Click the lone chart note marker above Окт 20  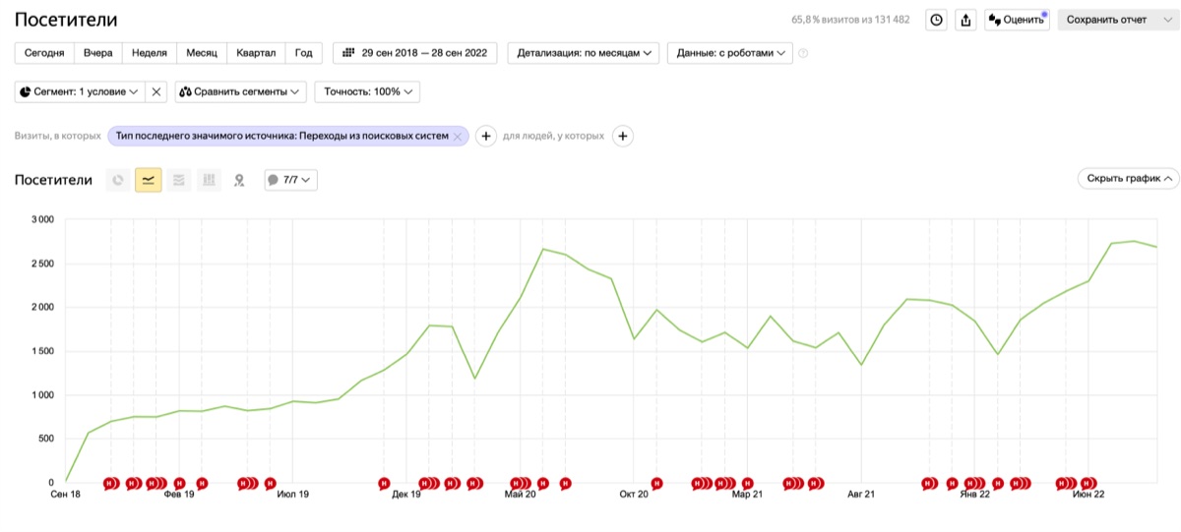(x=657, y=484)
